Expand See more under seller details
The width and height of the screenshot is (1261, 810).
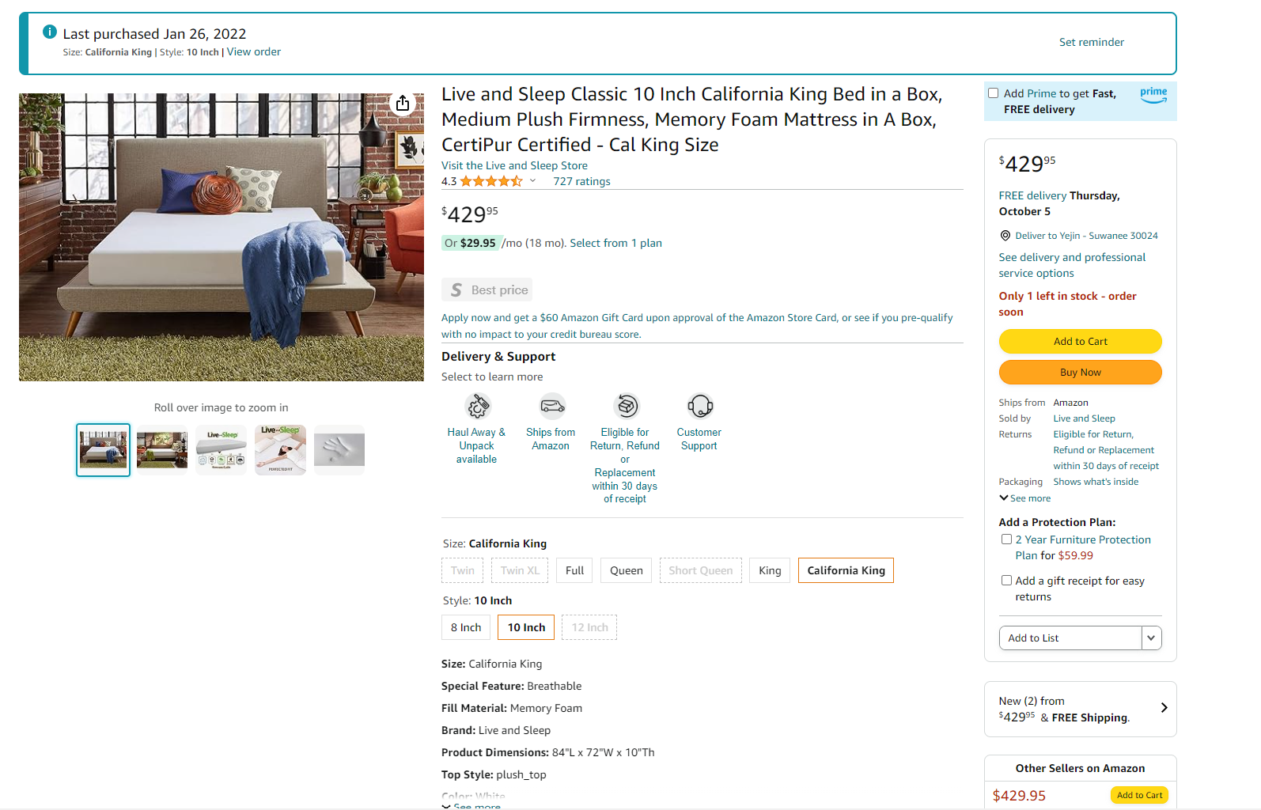[1025, 498]
